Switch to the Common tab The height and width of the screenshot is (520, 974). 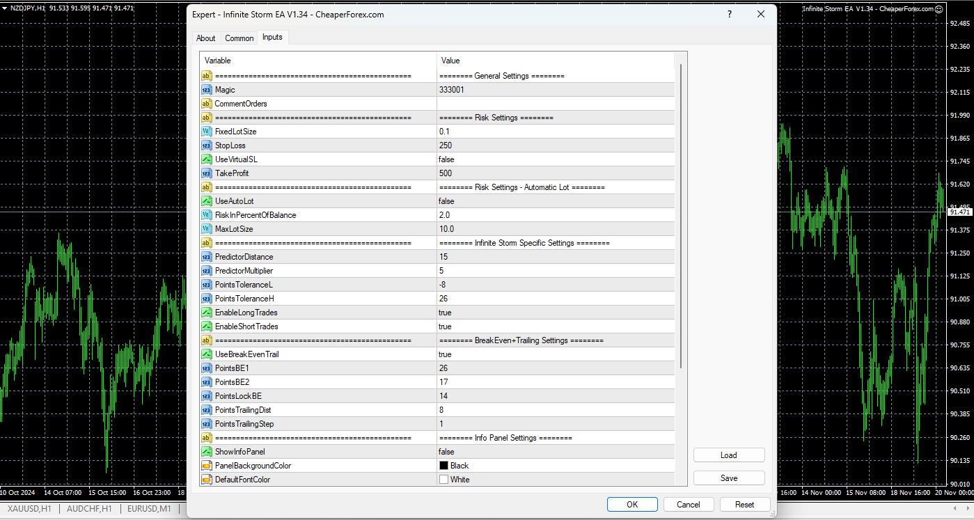(239, 38)
